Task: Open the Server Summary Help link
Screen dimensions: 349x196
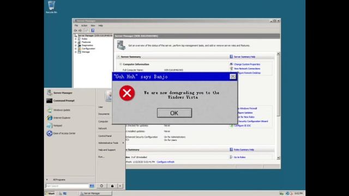Action: 244,57
